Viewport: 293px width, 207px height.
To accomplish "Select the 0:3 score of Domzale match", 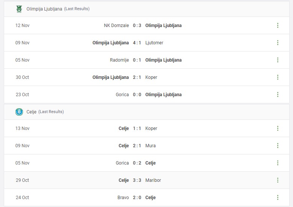I will (137, 26).
